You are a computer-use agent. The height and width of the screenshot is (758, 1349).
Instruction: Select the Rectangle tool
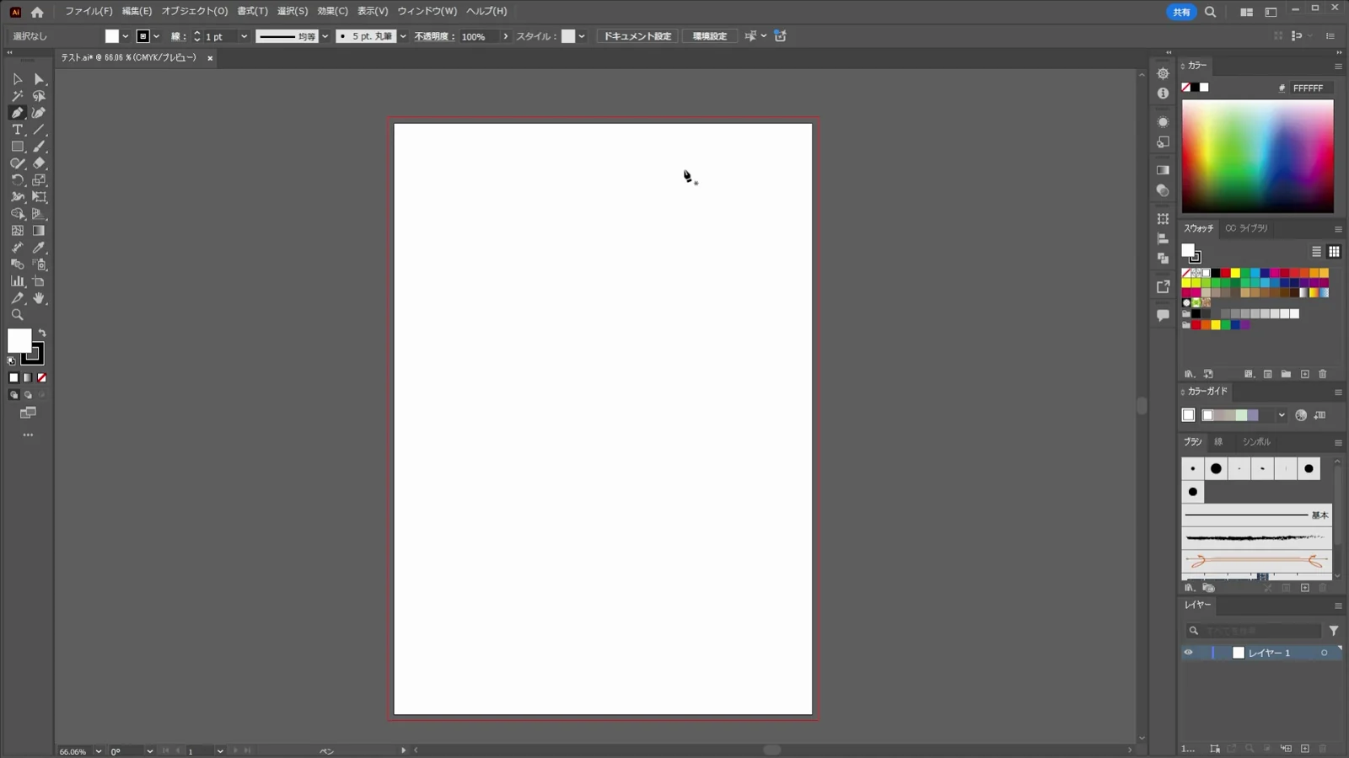[17, 147]
